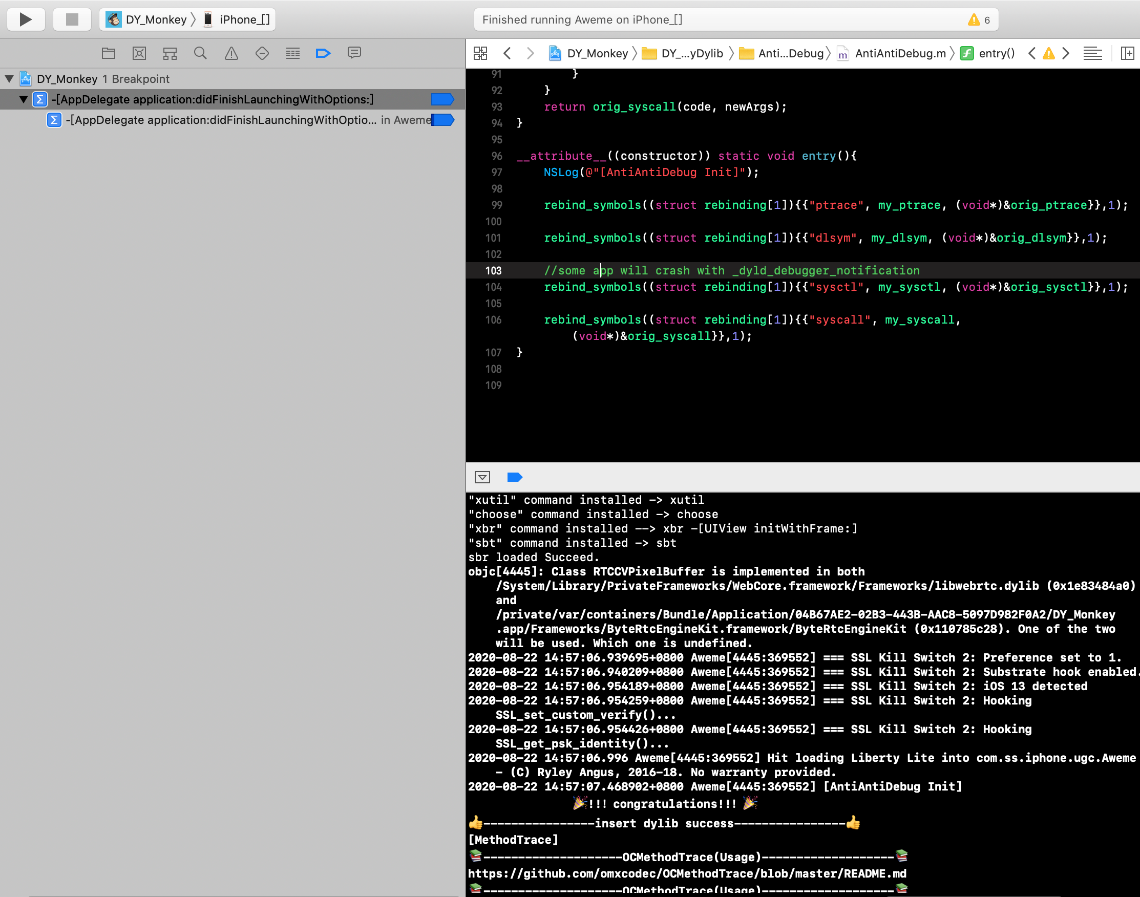Viewport: 1140px width, 897px height.
Task: Open the Debug navigator icon
Action: click(x=292, y=53)
